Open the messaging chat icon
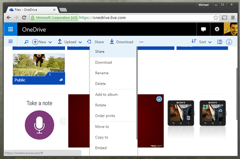 pyautogui.click(x=203, y=29)
